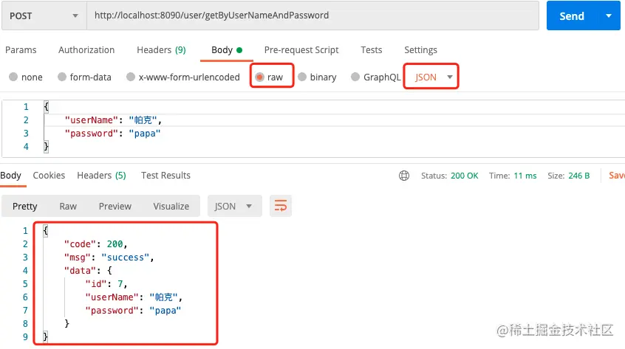
Task: Click the Save response link
Action: click(617, 176)
